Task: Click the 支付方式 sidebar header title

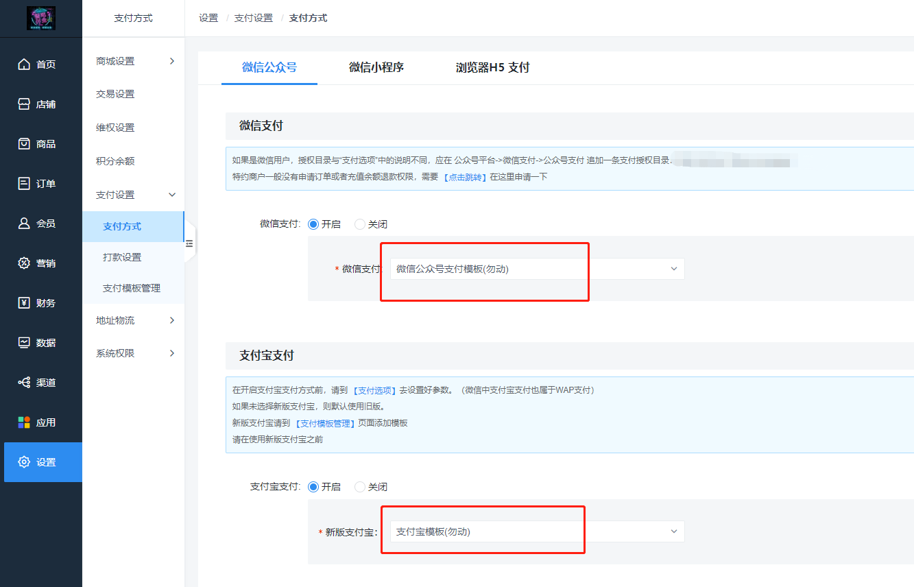Action: pyautogui.click(x=133, y=19)
